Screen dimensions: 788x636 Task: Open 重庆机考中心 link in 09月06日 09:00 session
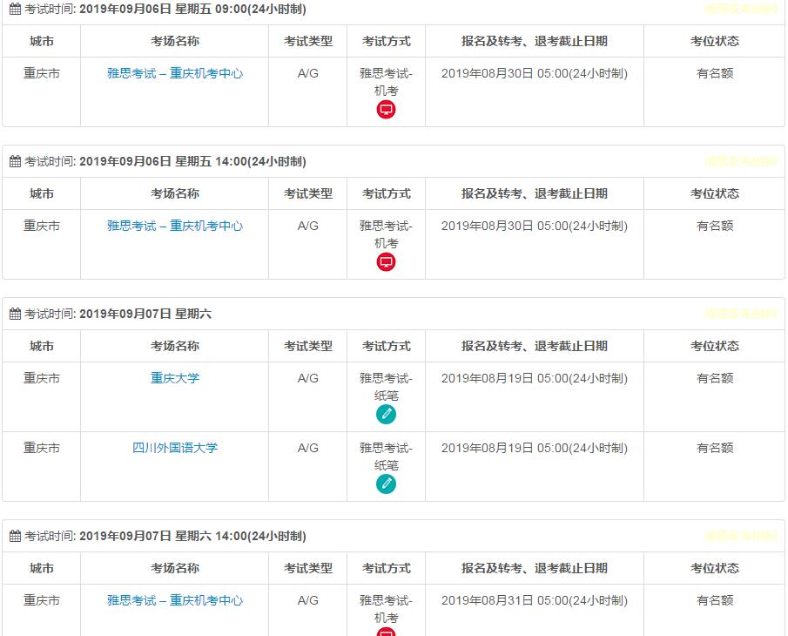(175, 74)
